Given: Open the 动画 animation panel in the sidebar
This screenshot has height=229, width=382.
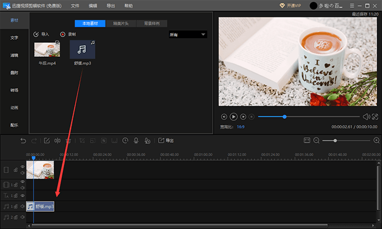Looking at the screenshot, I should 14,107.
